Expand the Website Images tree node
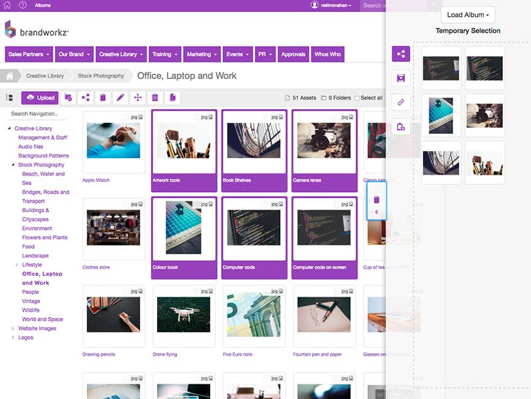The width and height of the screenshot is (531, 399). pos(13,329)
